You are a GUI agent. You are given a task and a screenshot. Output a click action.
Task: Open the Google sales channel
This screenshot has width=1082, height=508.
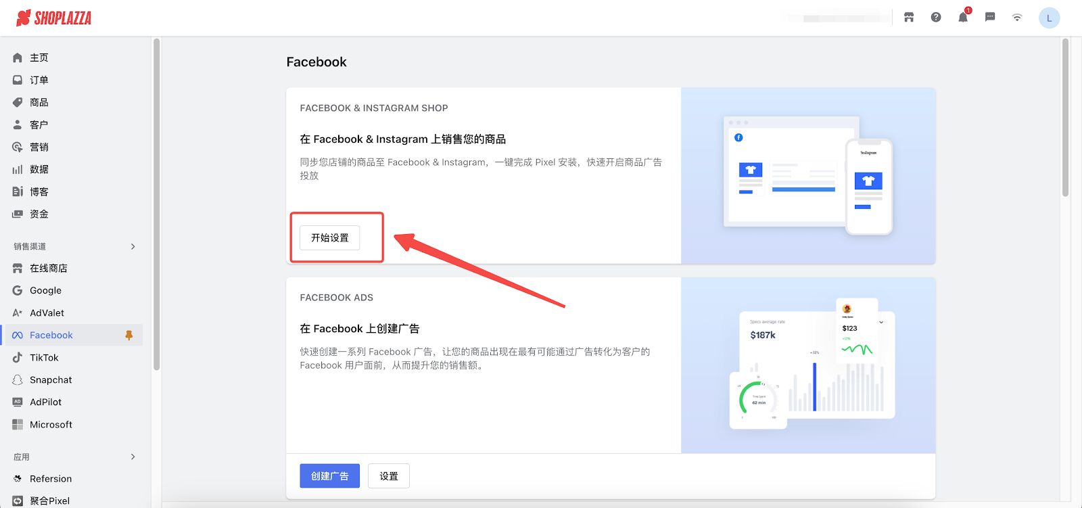[45, 291]
